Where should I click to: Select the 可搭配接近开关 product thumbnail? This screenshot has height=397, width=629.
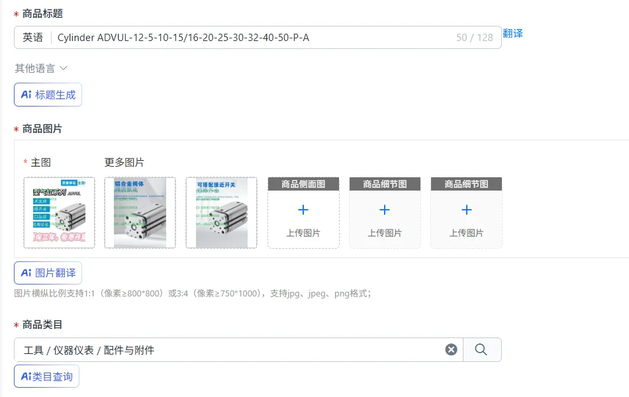pyautogui.click(x=221, y=213)
